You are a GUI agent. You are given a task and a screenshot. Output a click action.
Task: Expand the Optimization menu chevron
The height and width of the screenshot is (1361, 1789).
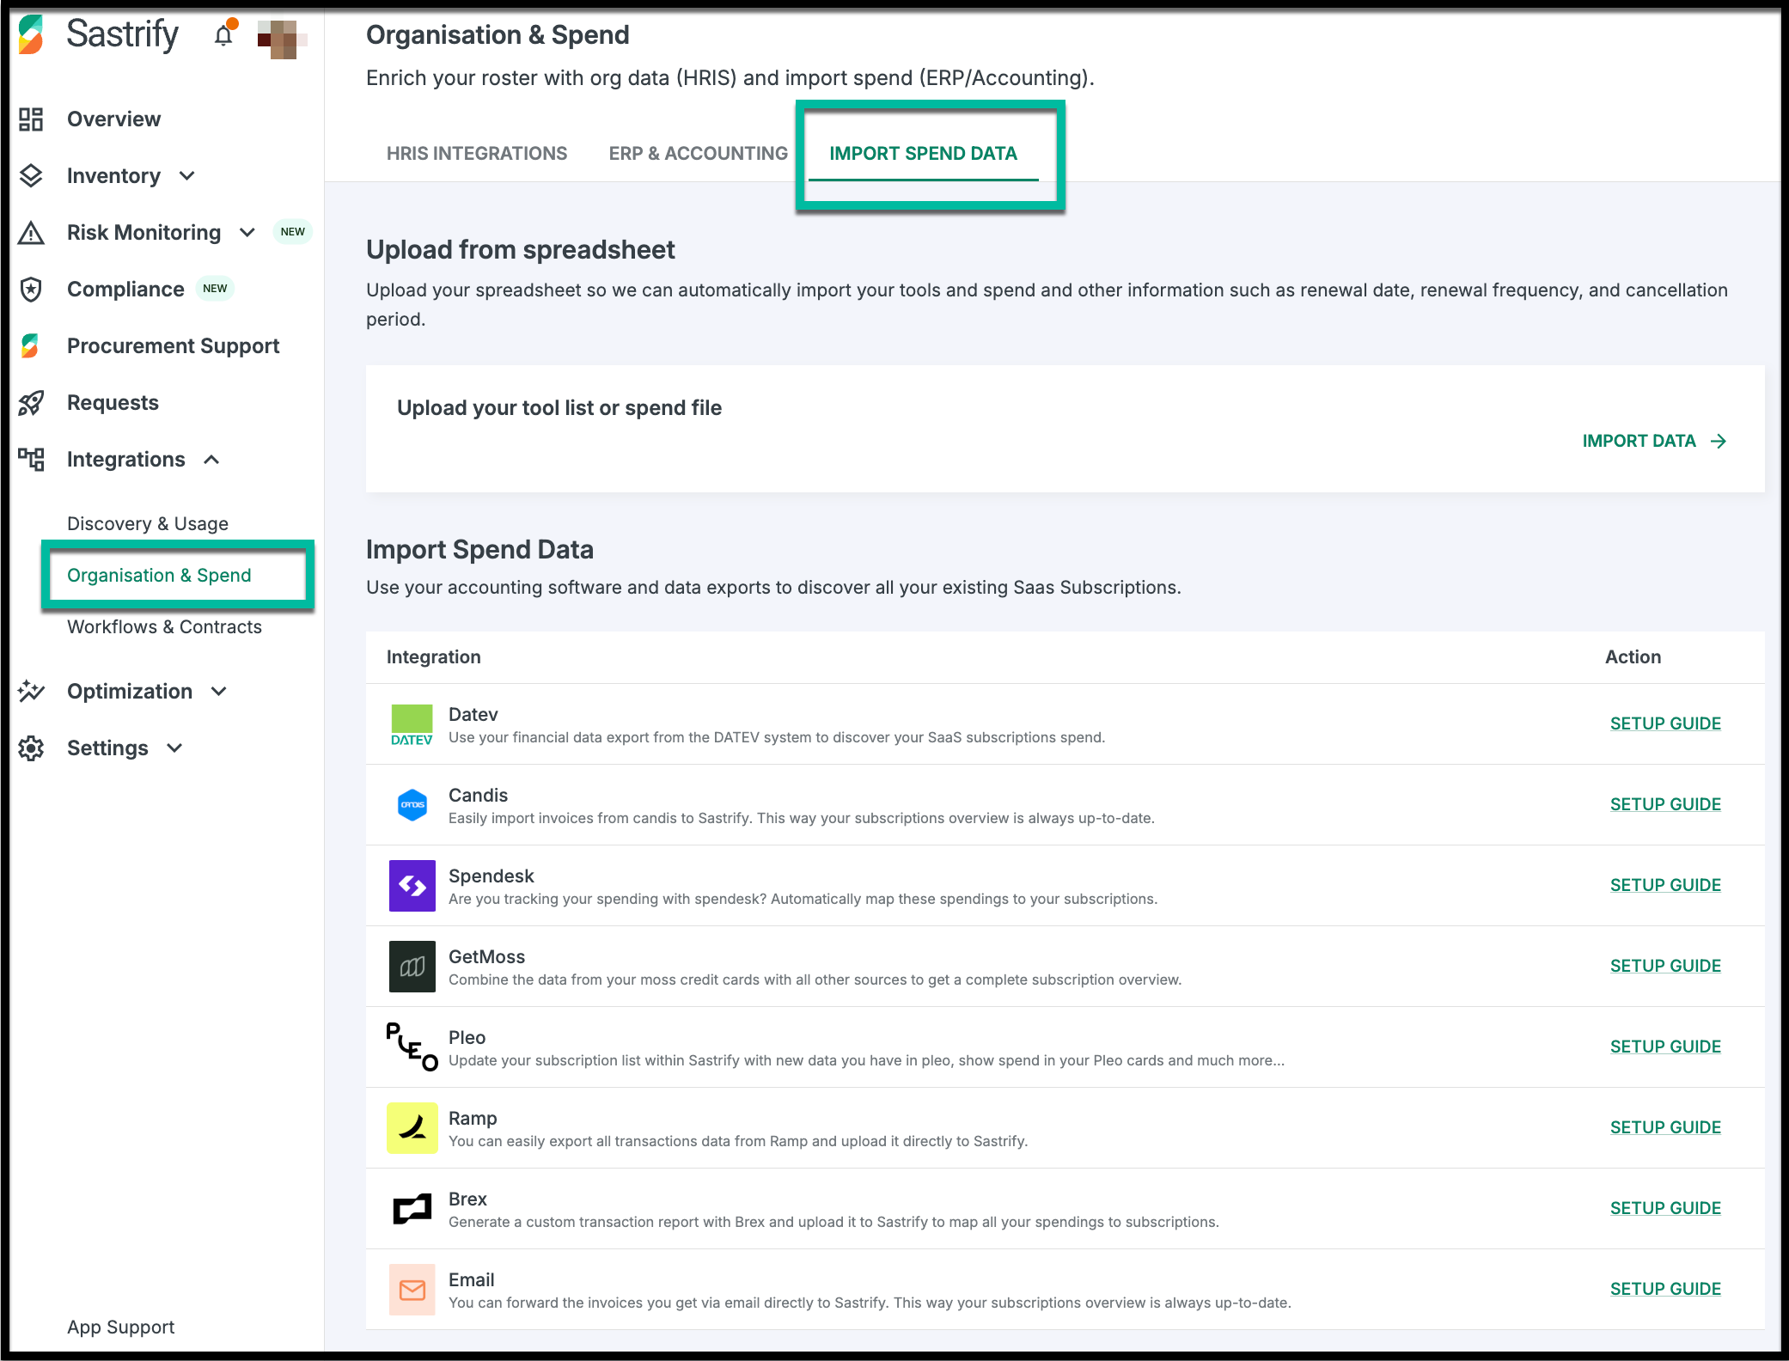pyautogui.click(x=219, y=691)
